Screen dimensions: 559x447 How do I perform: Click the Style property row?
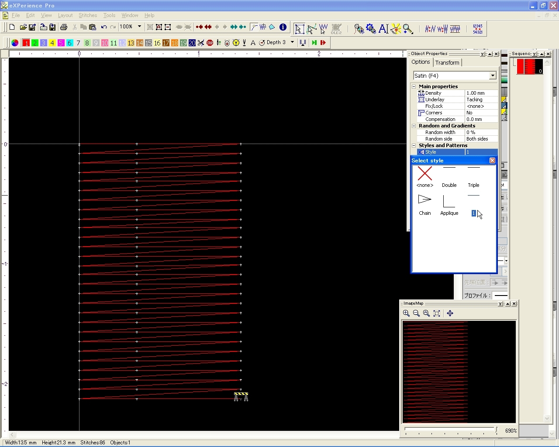(457, 152)
